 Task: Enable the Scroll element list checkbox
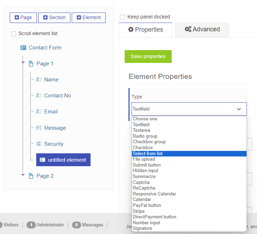pyautogui.click(x=14, y=34)
